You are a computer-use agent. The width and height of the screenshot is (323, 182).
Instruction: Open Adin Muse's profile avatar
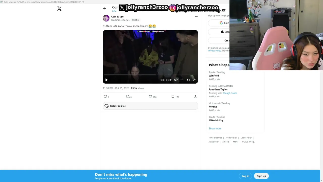[106, 18]
